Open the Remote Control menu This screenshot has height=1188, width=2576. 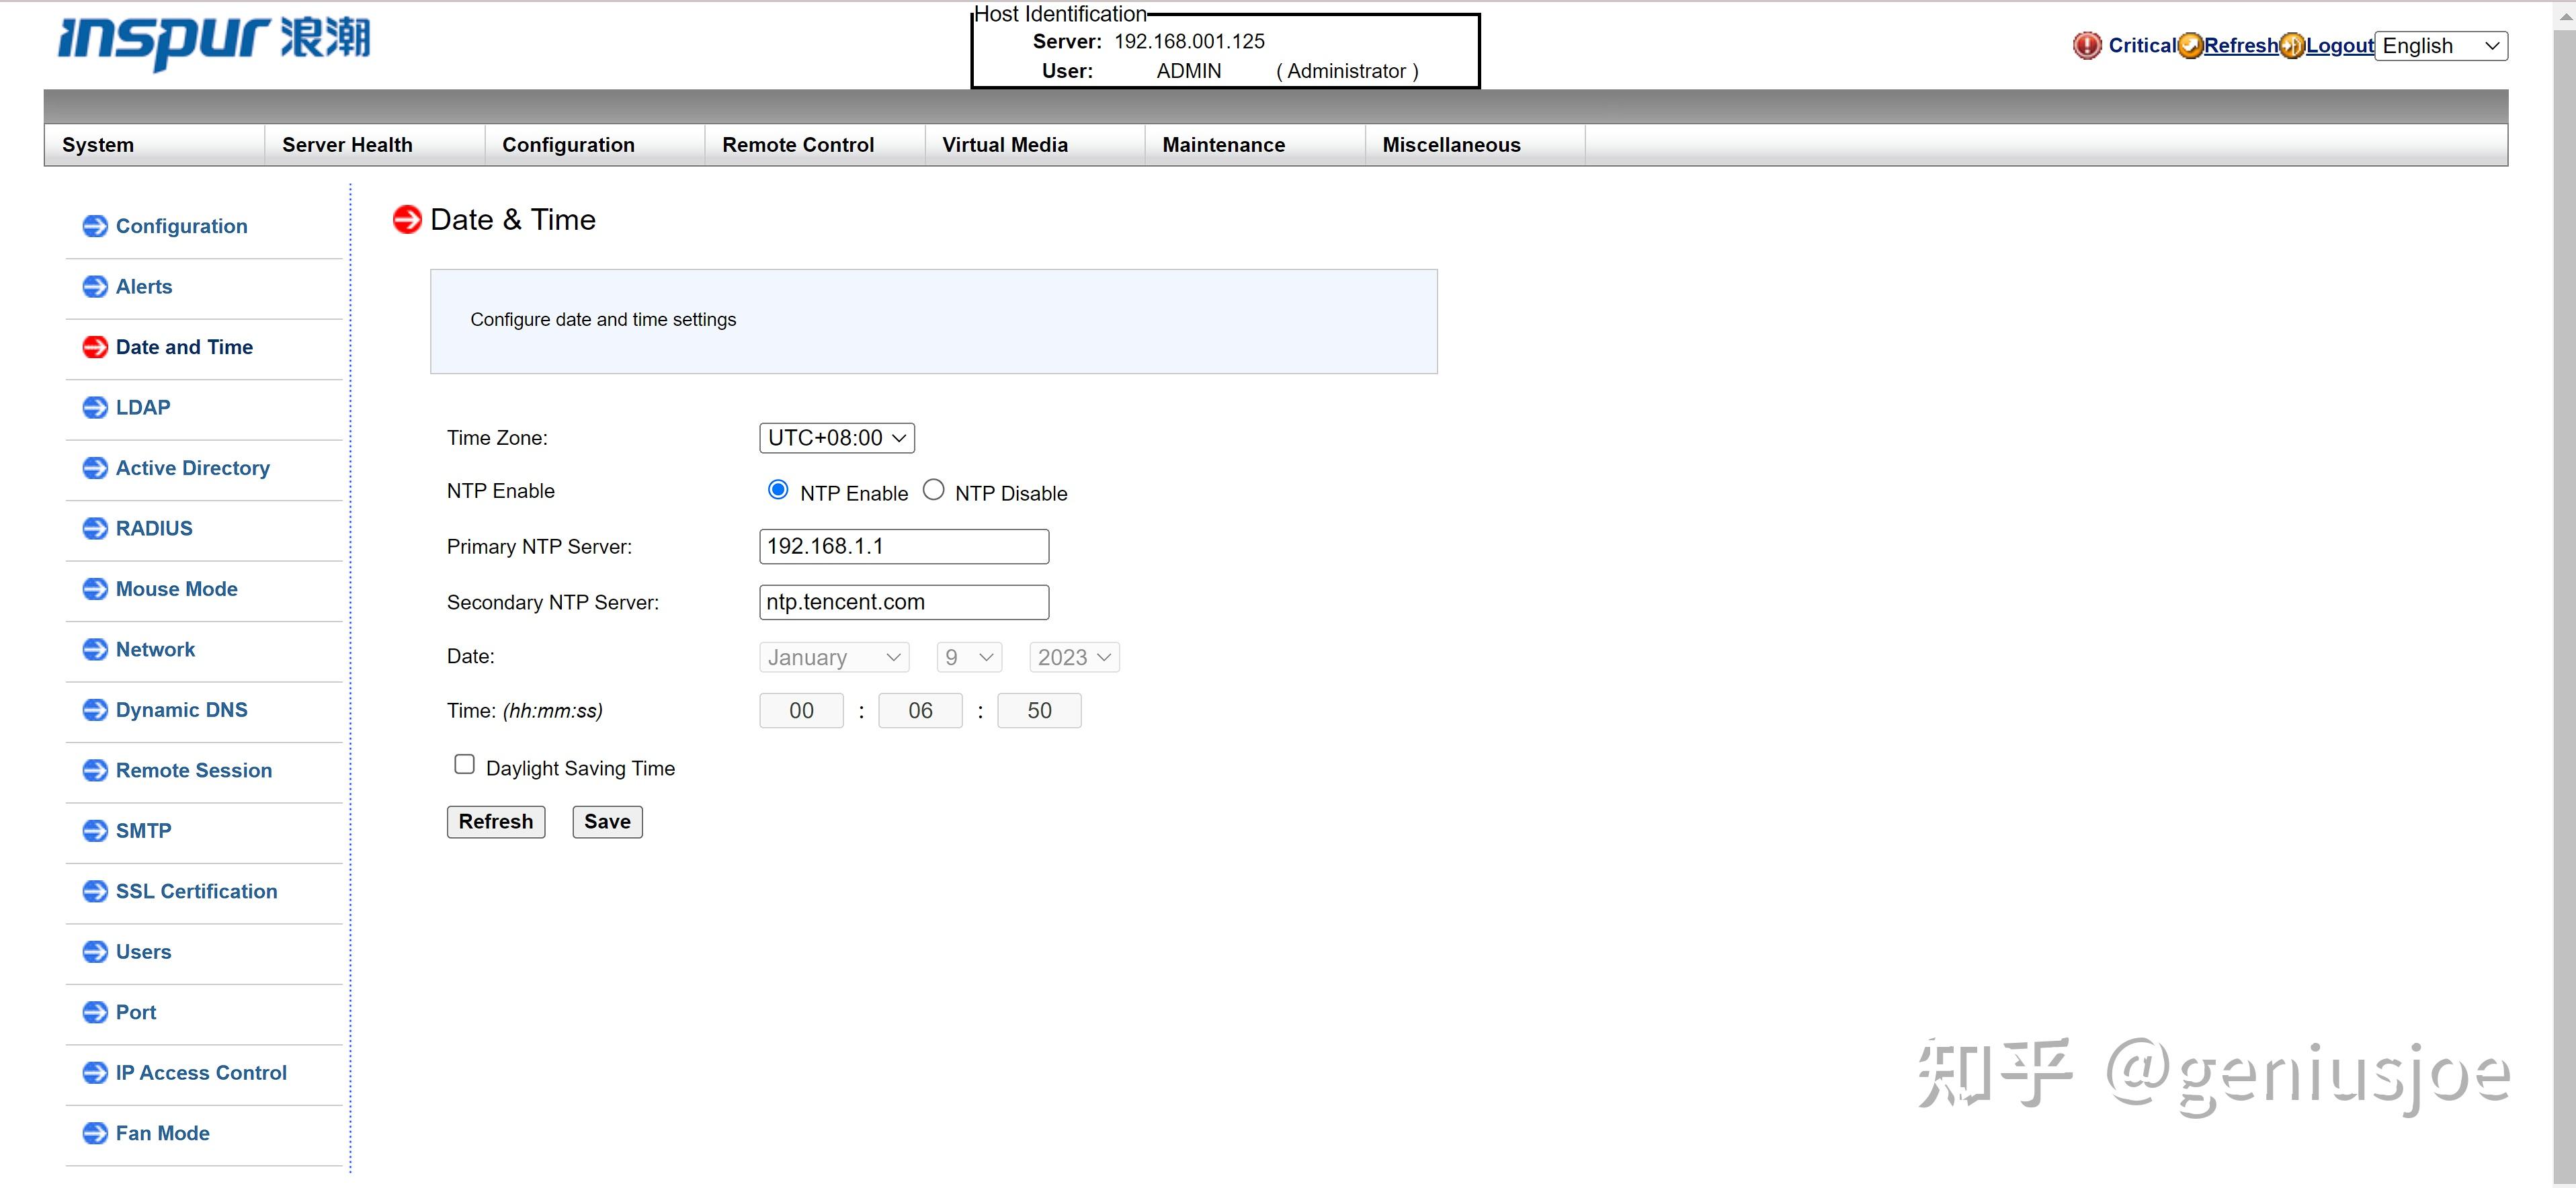click(798, 145)
